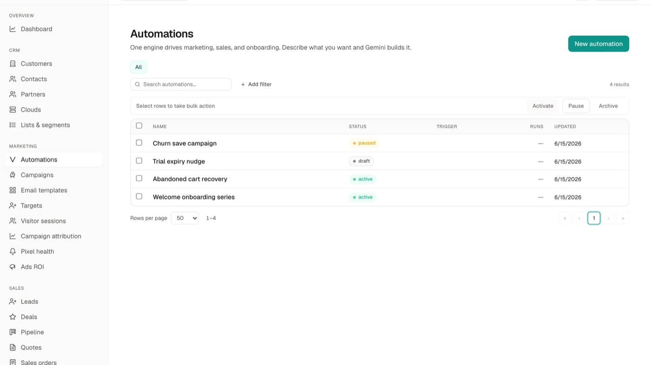The width and height of the screenshot is (651, 365).
Task: Click the New automation button
Action: (598, 44)
